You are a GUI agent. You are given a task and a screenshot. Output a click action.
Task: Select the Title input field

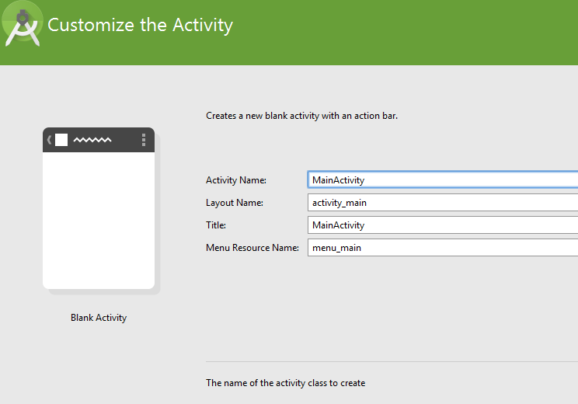(x=443, y=225)
